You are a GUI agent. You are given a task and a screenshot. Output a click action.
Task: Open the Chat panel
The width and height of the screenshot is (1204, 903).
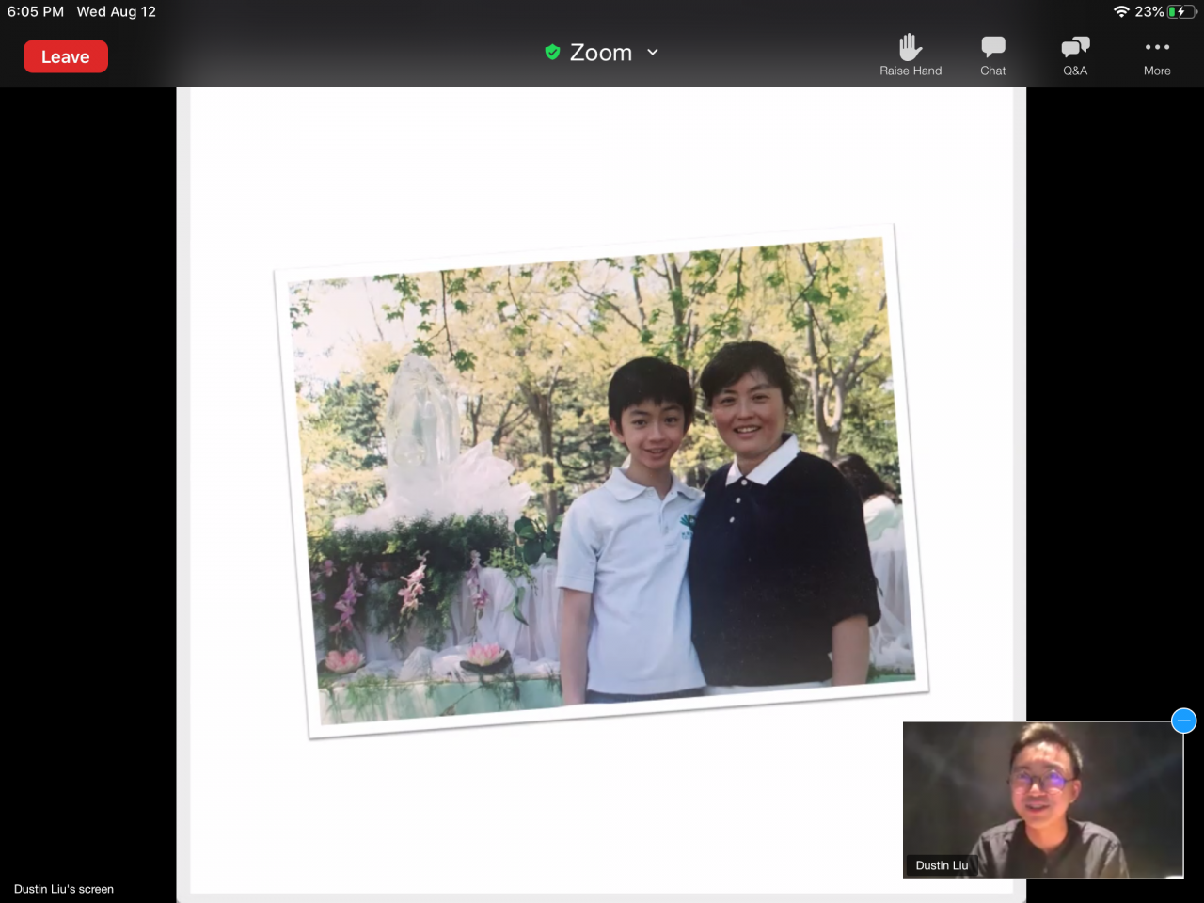[x=993, y=55]
